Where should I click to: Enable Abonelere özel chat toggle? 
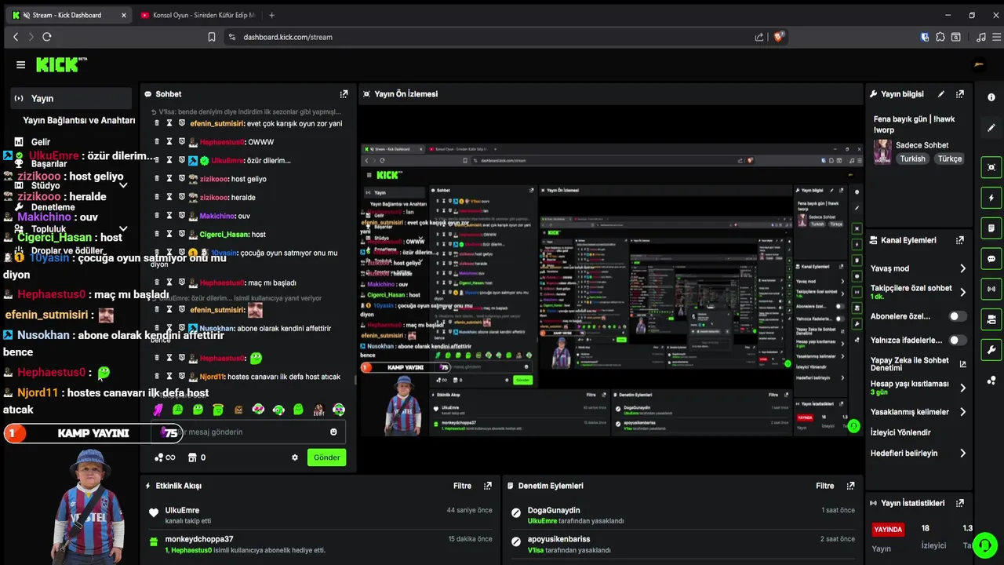click(958, 316)
